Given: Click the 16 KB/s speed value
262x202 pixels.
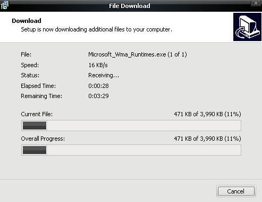Looking at the screenshot, I should pyautogui.click(x=98, y=65).
